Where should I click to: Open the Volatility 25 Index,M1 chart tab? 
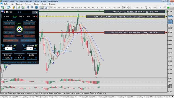point(106,97)
